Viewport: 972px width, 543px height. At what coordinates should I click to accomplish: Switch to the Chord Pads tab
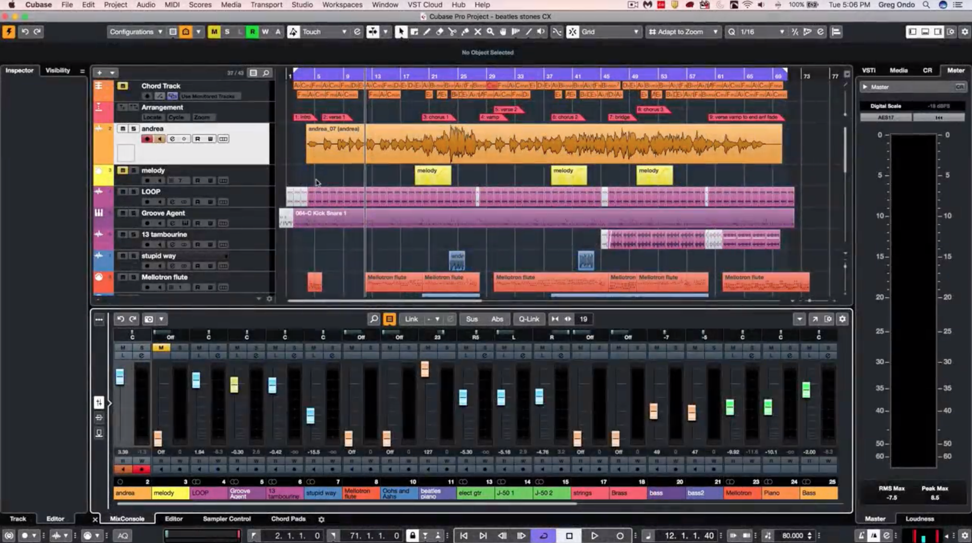pos(288,519)
